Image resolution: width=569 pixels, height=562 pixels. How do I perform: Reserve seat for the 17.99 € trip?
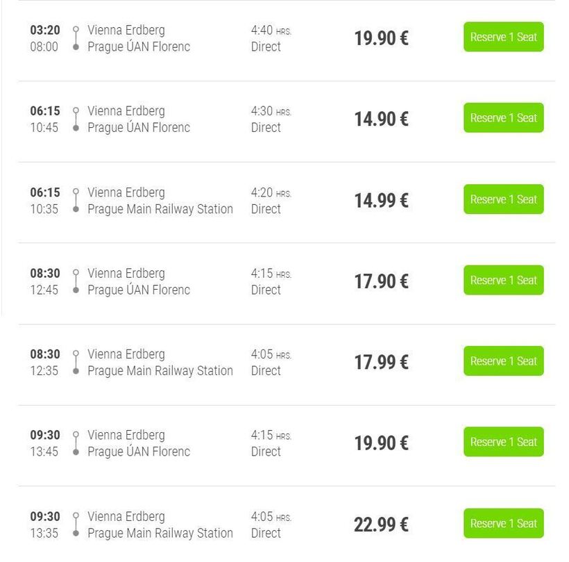(503, 361)
